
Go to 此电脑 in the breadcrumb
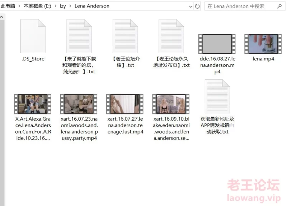(8, 6)
